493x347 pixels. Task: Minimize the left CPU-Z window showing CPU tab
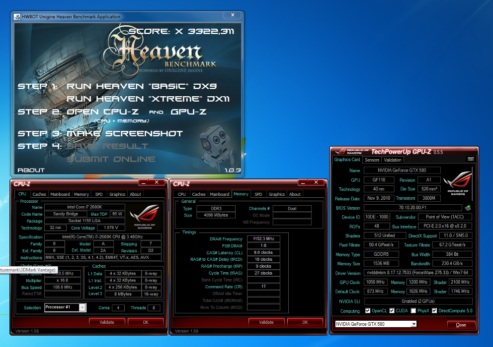143,182
